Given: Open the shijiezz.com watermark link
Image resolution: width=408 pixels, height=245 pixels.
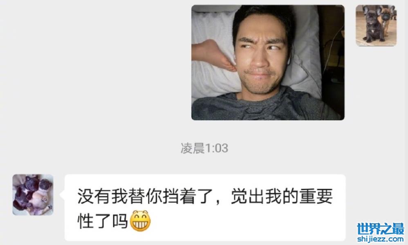Looking at the screenshot, I should click(x=381, y=239).
